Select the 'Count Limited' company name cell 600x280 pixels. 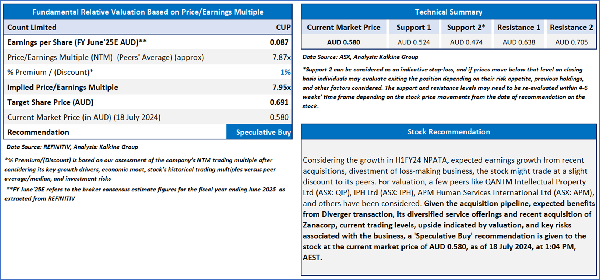pos(32,27)
